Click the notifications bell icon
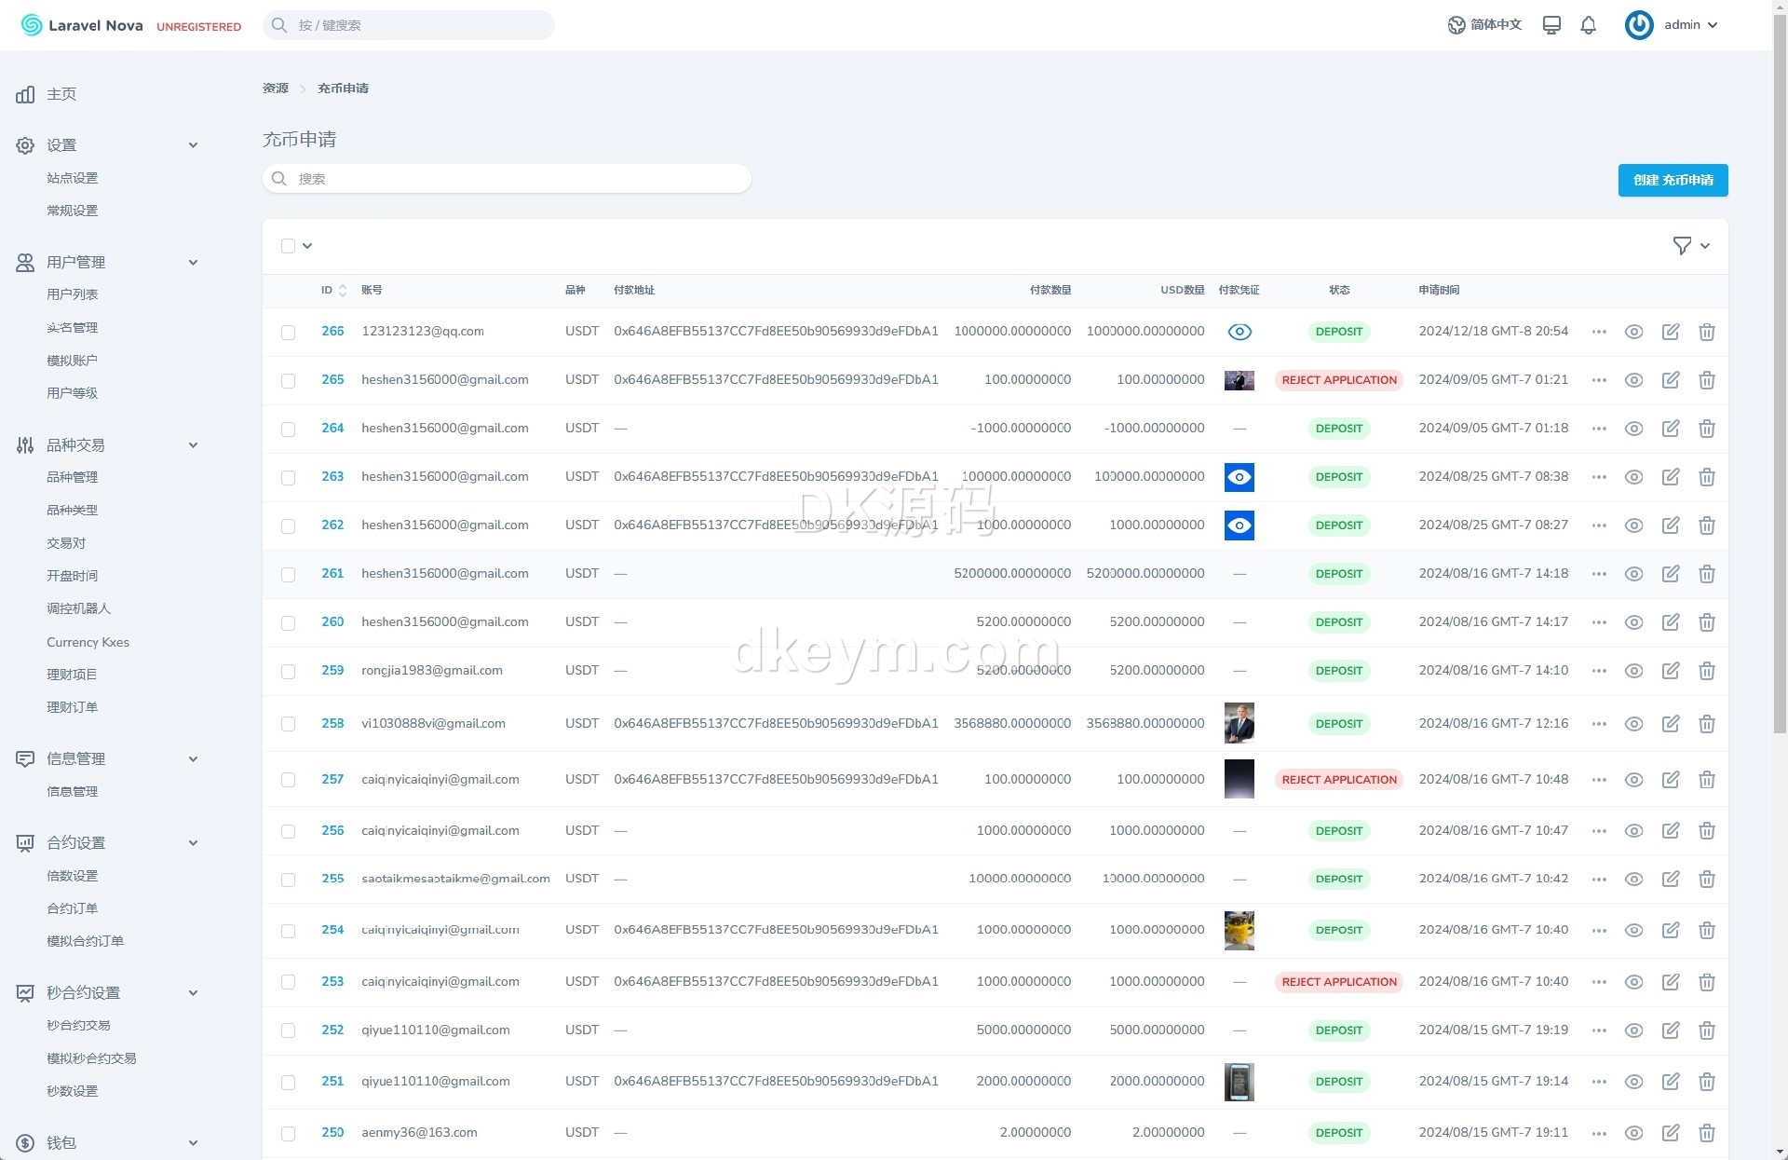The height and width of the screenshot is (1160, 1788). tap(1588, 25)
